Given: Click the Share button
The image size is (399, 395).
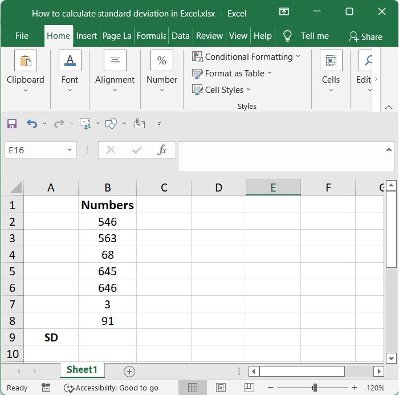Looking at the screenshot, I should point(365,36).
